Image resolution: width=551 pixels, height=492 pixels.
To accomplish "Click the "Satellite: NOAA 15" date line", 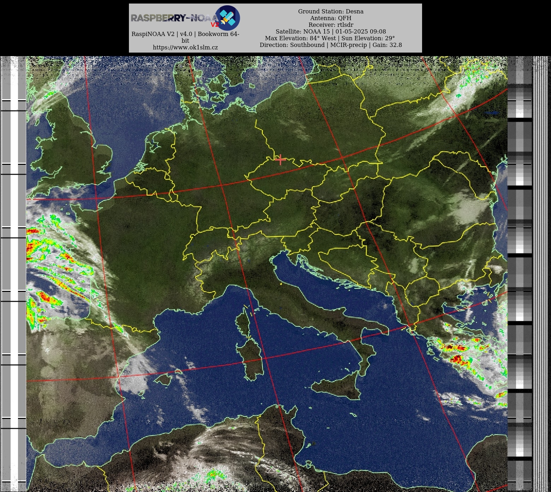I will 331,31.
